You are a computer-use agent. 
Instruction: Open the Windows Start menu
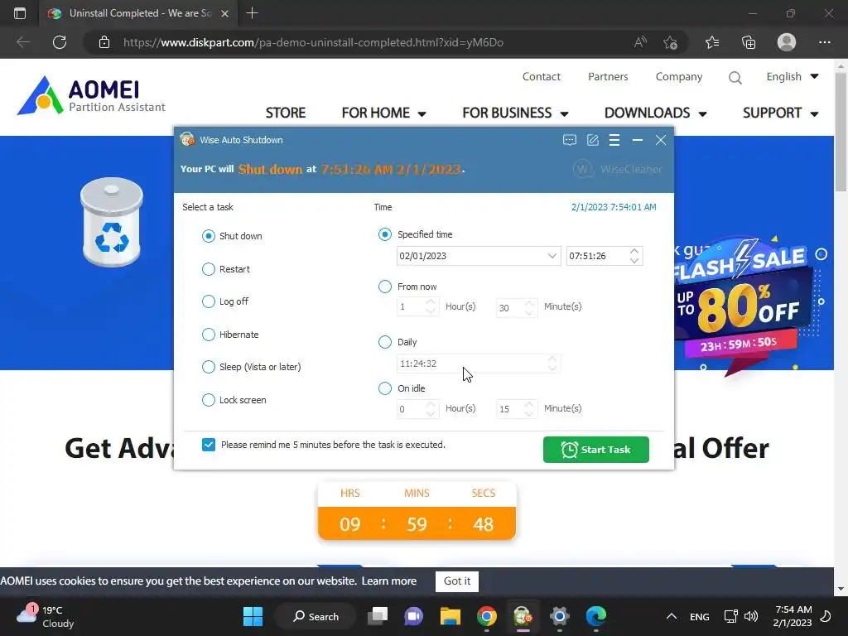[253, 616]
